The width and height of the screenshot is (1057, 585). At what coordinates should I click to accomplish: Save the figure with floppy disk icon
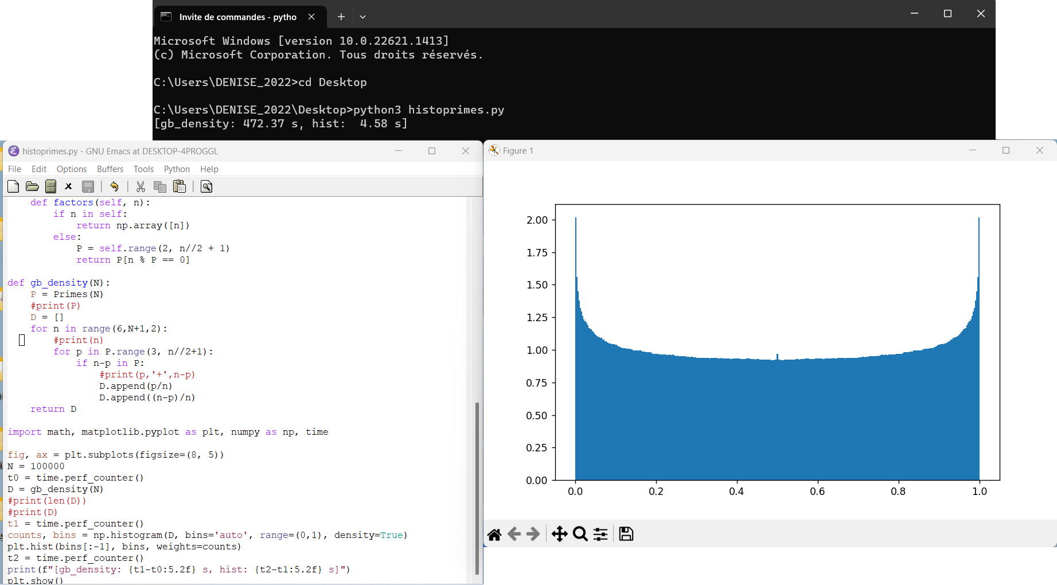626,535
